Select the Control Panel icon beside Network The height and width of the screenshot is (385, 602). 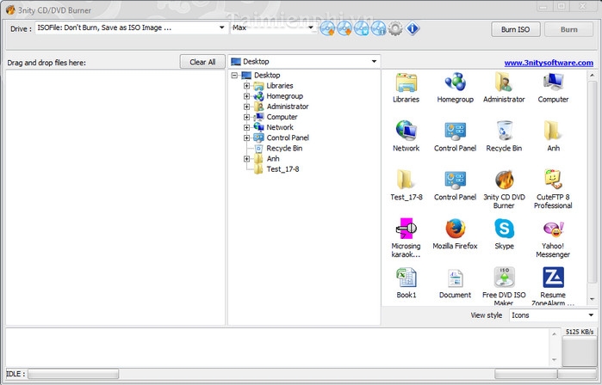click(455, 131)
